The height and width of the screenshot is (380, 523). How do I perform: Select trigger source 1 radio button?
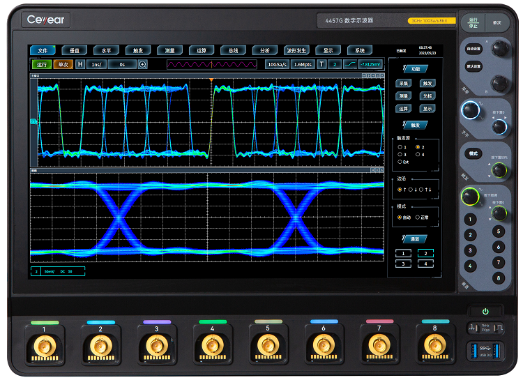pyautogui.click(x=400, y=147)
